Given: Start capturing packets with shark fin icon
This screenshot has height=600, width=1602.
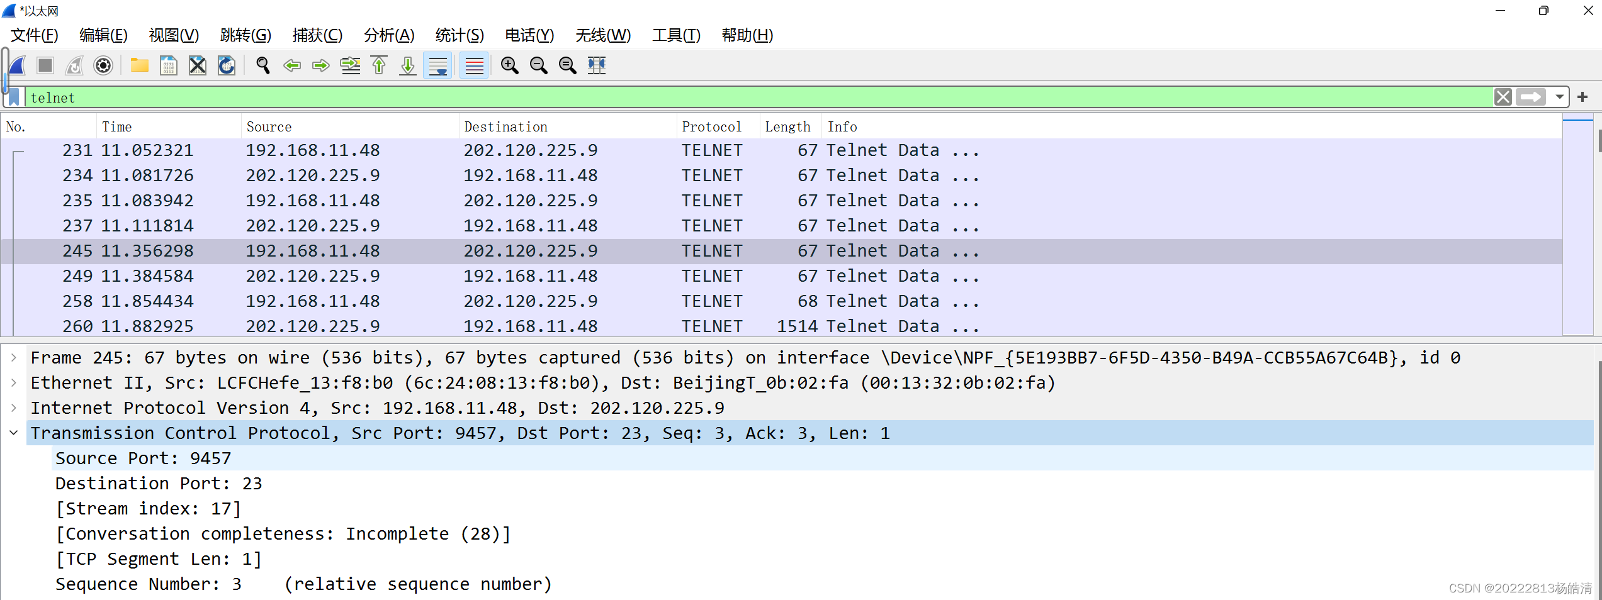Looking at the screenshot, I should (18, 65).
